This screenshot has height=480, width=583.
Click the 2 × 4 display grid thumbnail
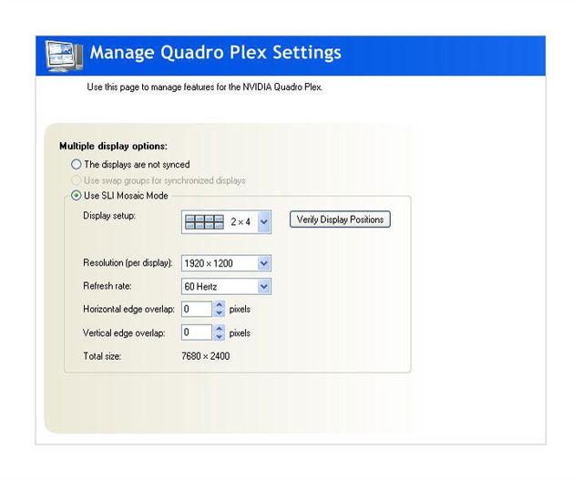click(204, 222)
